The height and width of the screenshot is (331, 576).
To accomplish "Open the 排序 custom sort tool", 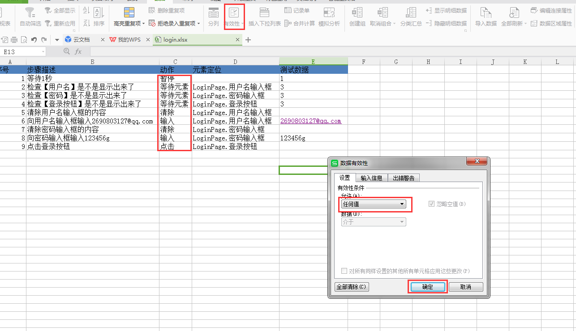I will tap(99, 17).
